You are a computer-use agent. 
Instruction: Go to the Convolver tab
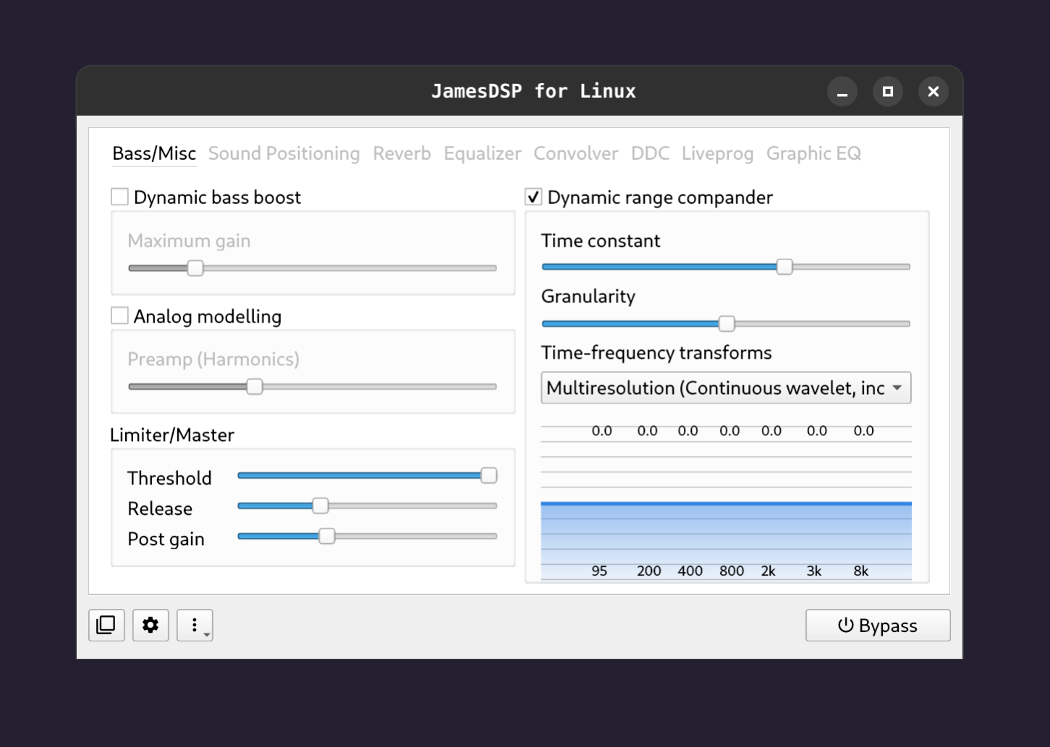(576, 153)
